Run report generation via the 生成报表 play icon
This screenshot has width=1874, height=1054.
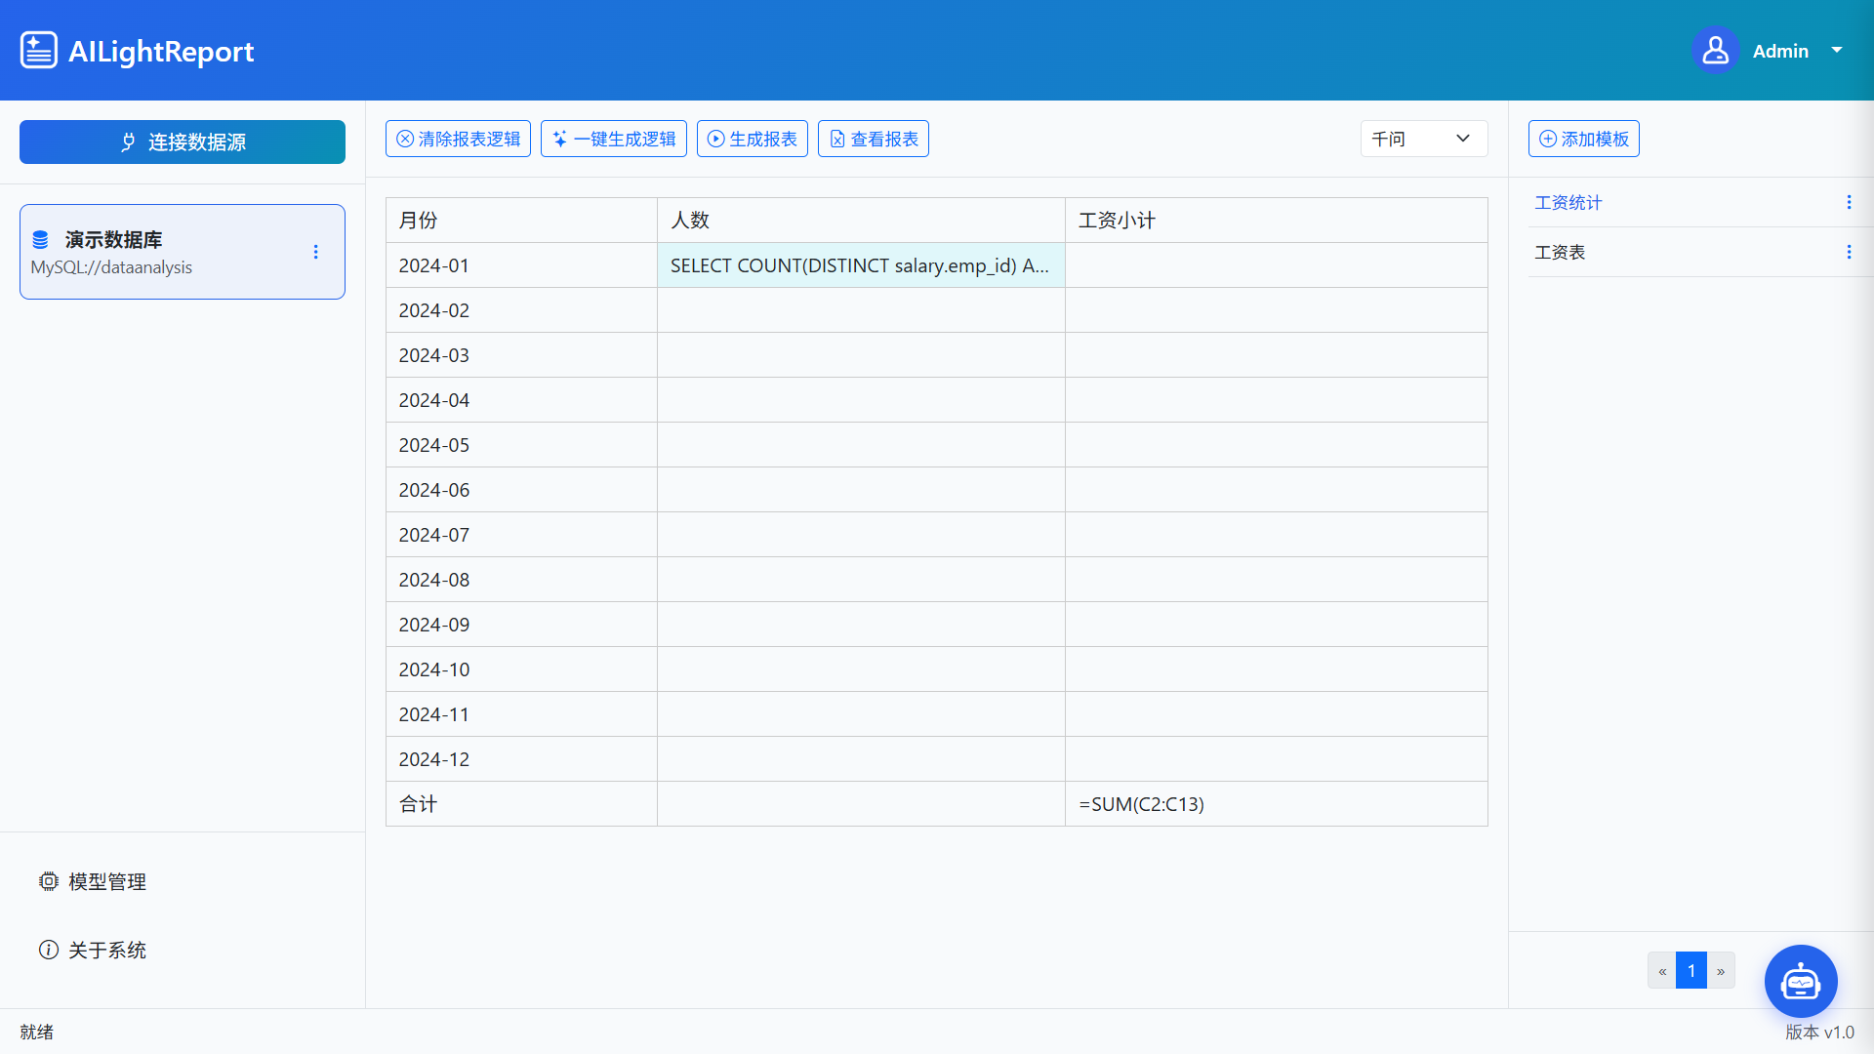click(x=715, y=139)
